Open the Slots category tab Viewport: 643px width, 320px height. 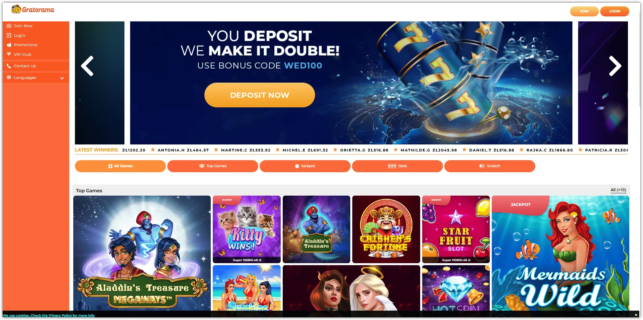(x=397, y=166)
